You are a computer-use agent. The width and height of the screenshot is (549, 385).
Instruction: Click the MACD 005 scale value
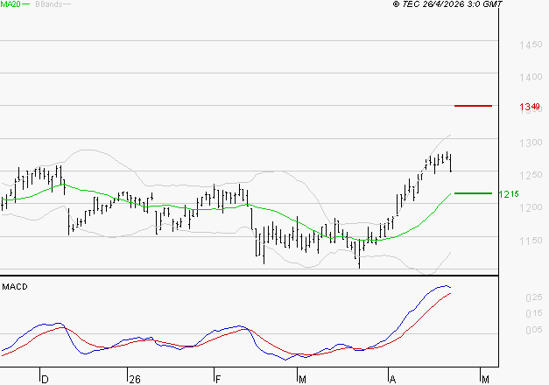coord(534,330)
